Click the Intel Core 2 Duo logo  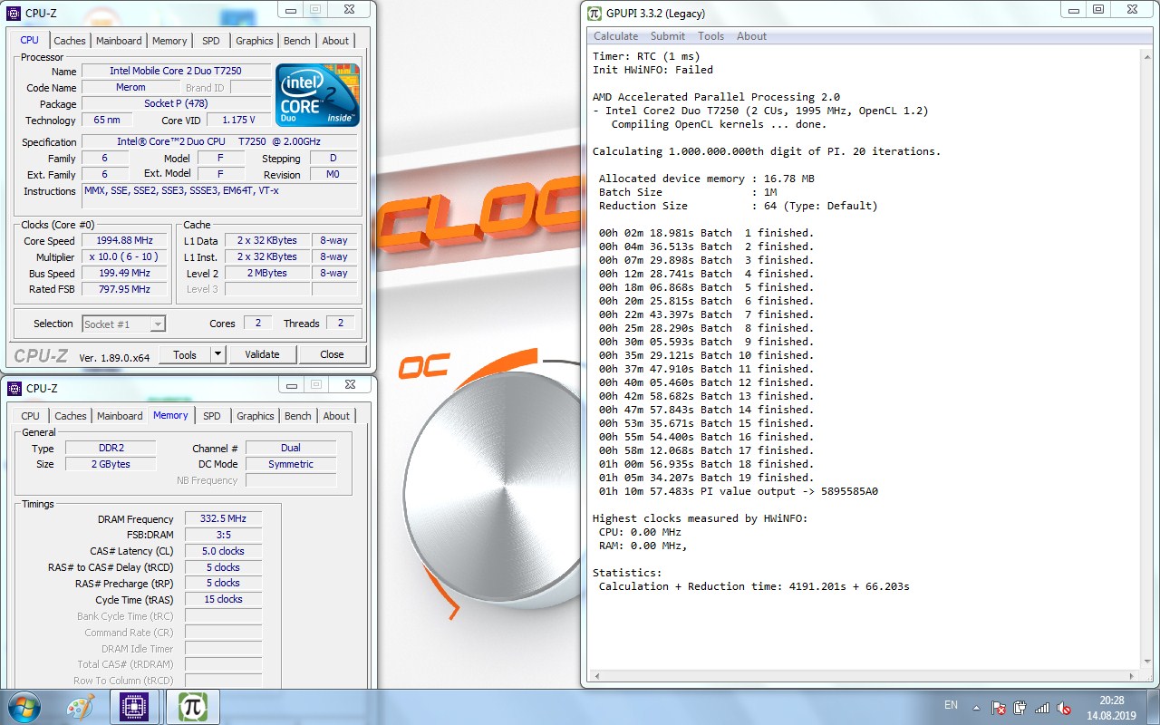coord(317,94)
